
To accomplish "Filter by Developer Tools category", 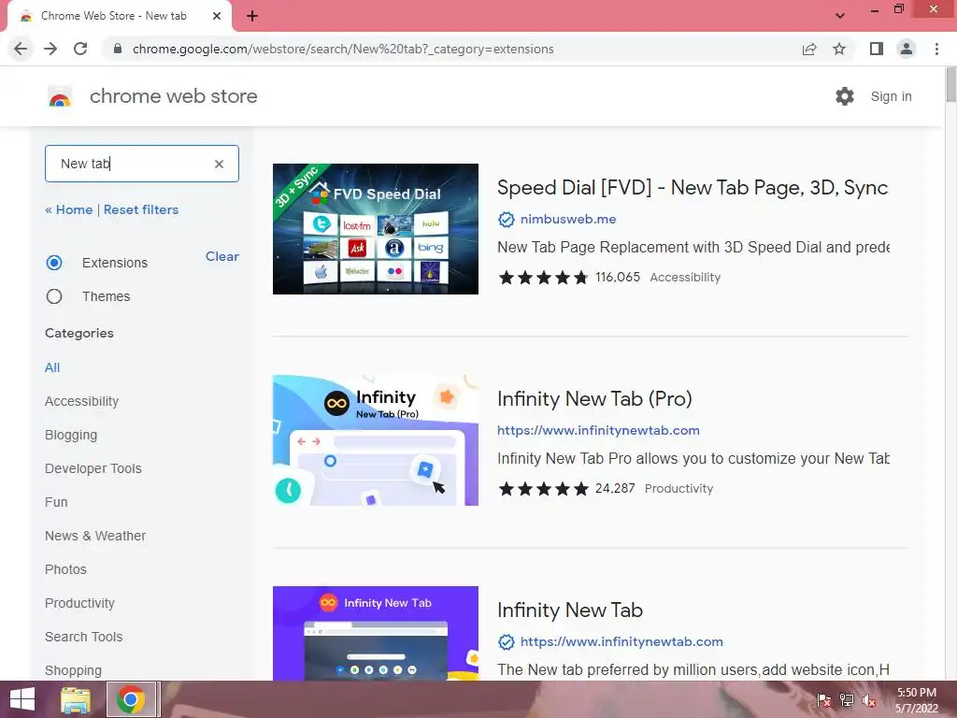I will [93, 468].
